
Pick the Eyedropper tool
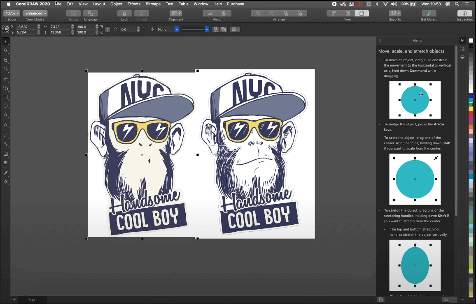6,173
